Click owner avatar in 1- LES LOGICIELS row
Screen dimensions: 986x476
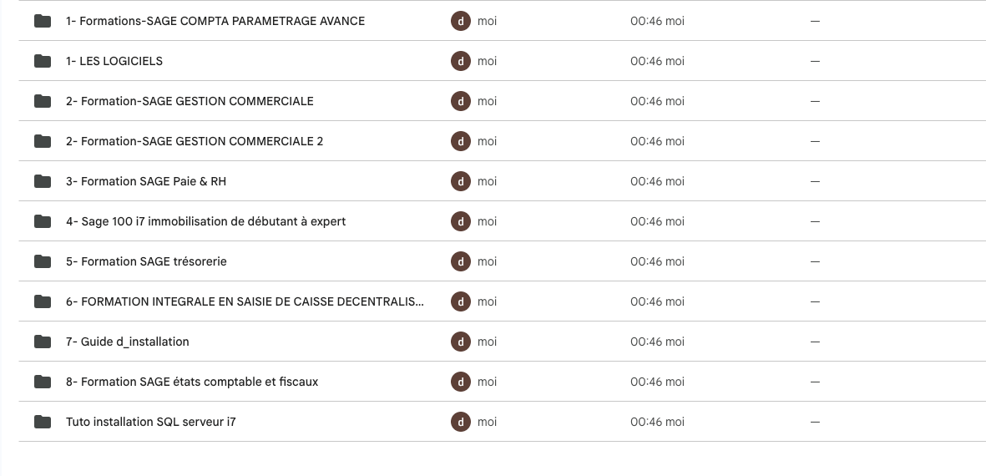(460, 61)
